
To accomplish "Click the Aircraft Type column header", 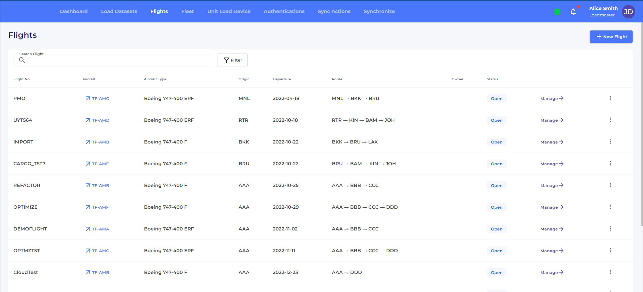I will click(x=155, y=79).
